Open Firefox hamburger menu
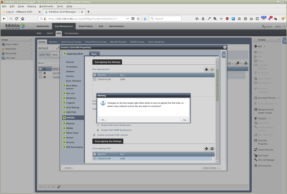The image size is (287, 194). pyautogui.click(x=283, y=19)
